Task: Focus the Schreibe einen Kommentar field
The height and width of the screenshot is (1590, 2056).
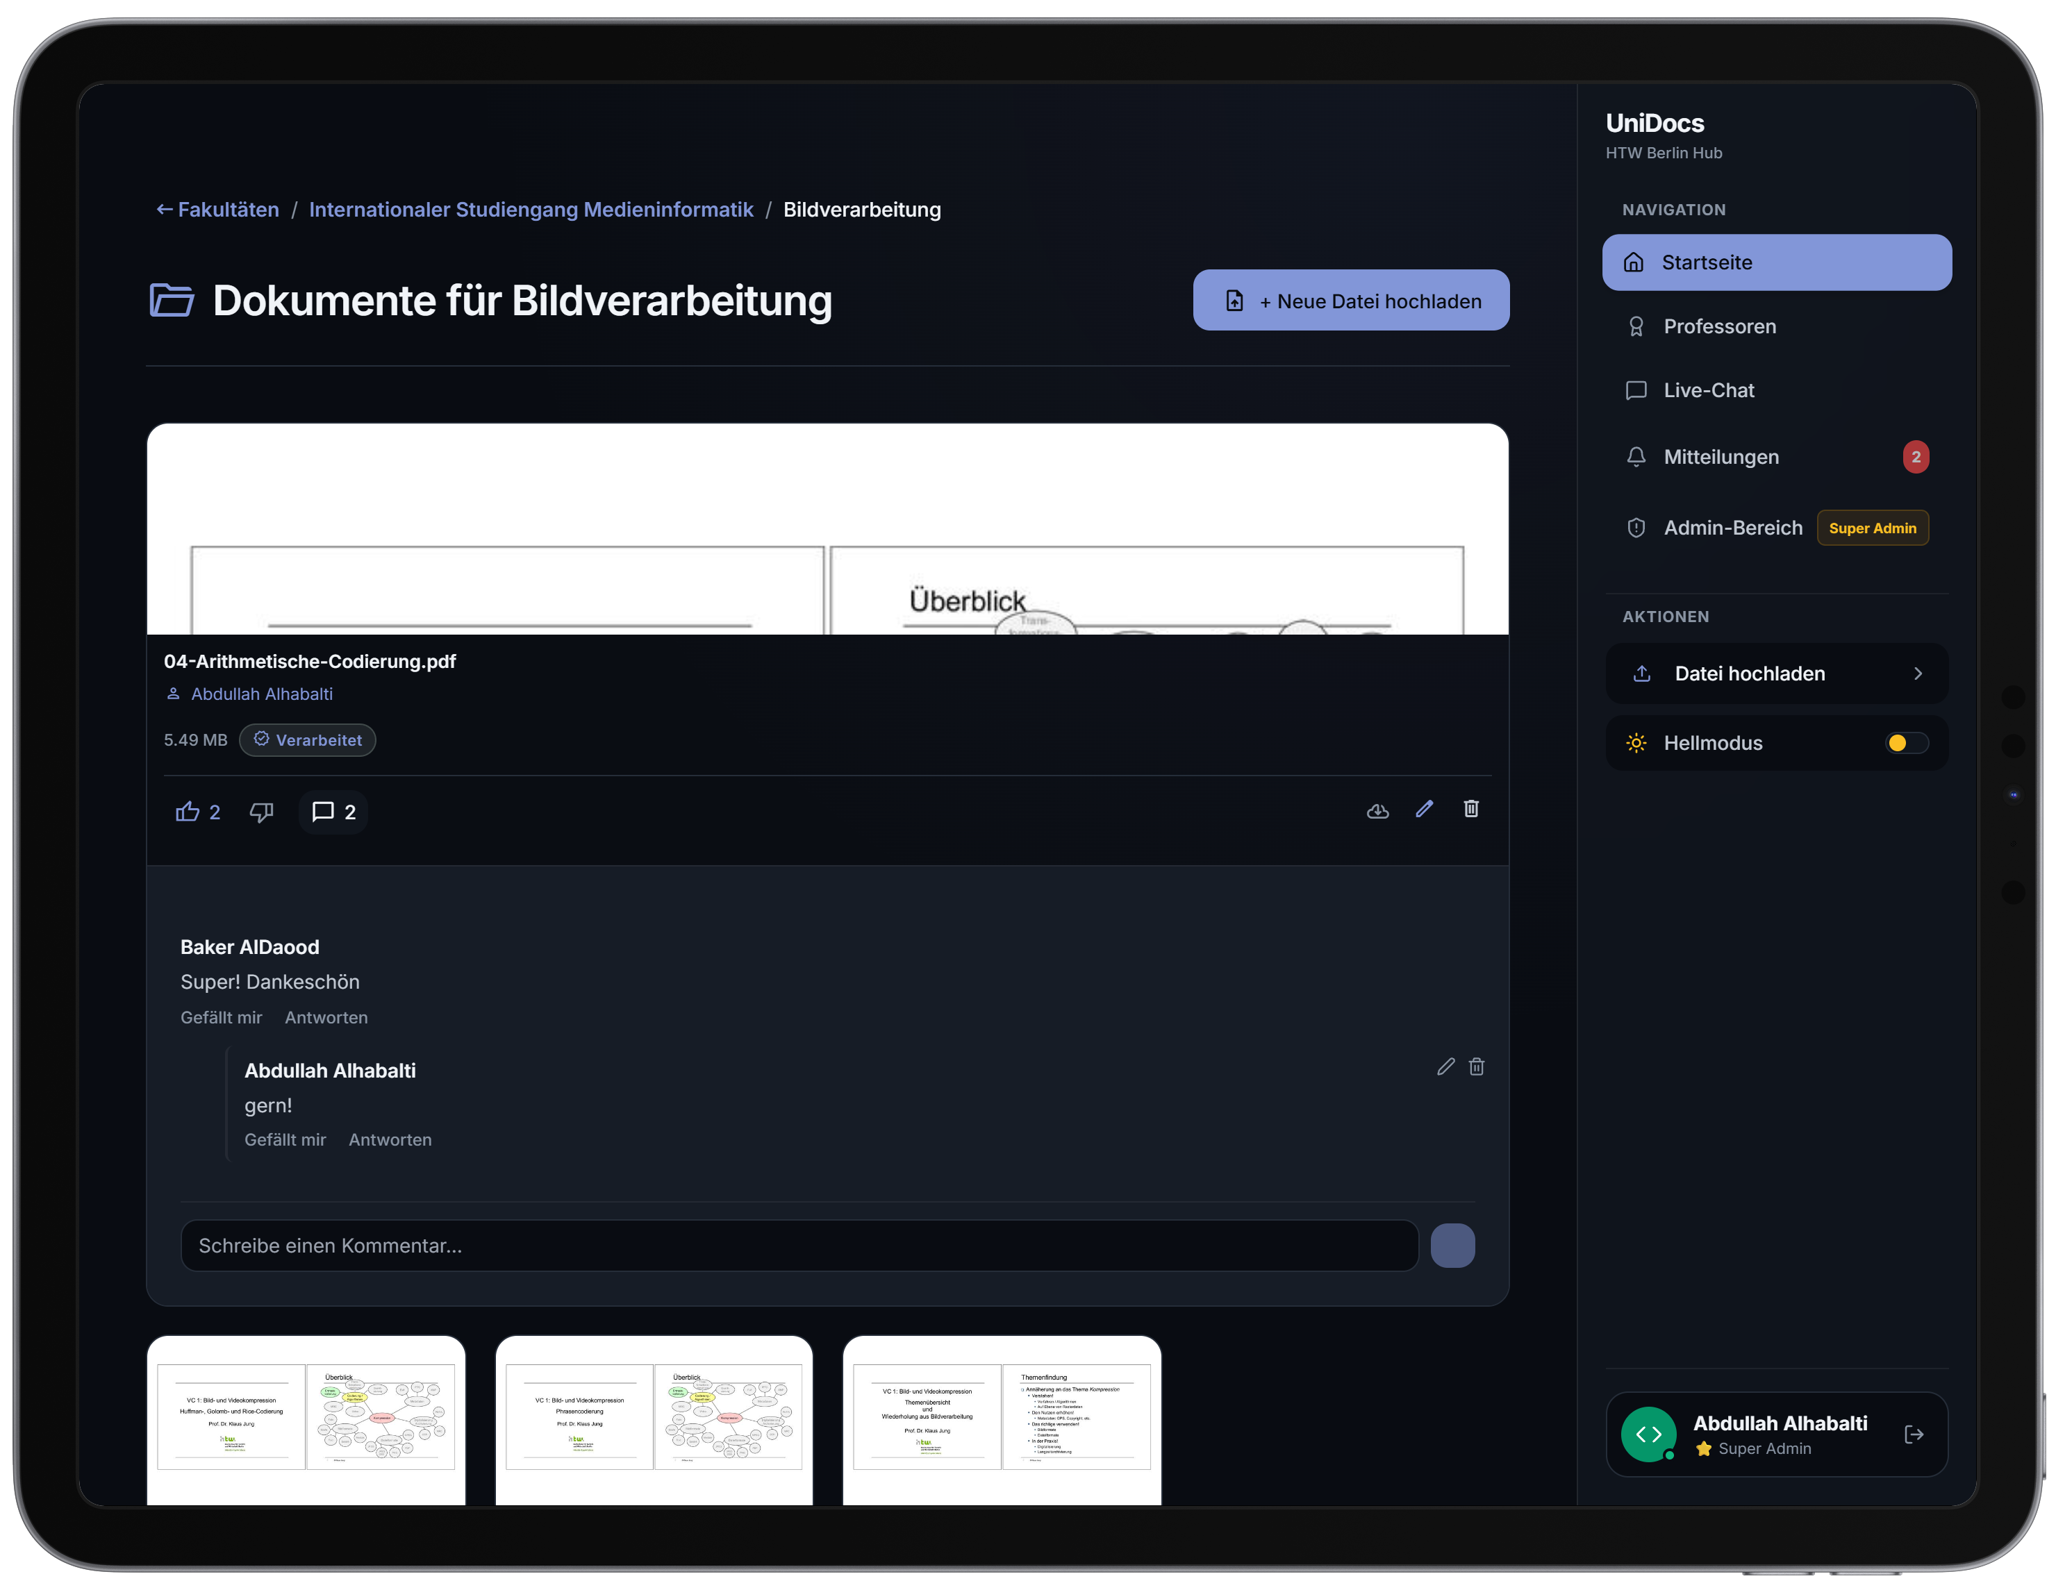Action: [799, 1246]
